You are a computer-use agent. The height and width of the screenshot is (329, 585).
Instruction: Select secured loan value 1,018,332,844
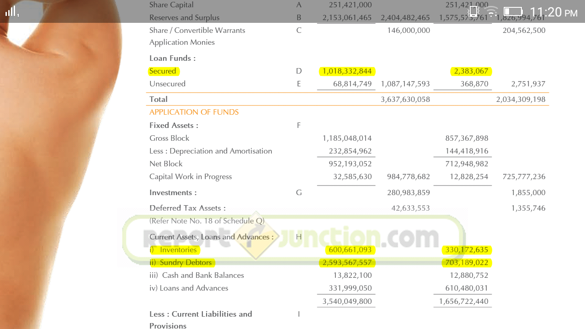[347, 71]
